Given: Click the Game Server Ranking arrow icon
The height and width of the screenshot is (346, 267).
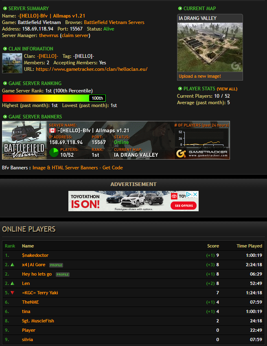Looking at the screenshot, I should [x=5, y=83].
